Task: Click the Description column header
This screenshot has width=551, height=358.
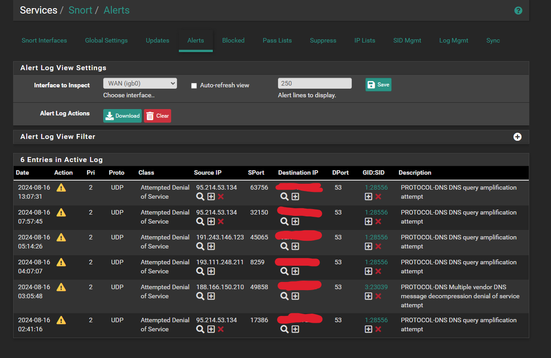Action: pos(415,172)
